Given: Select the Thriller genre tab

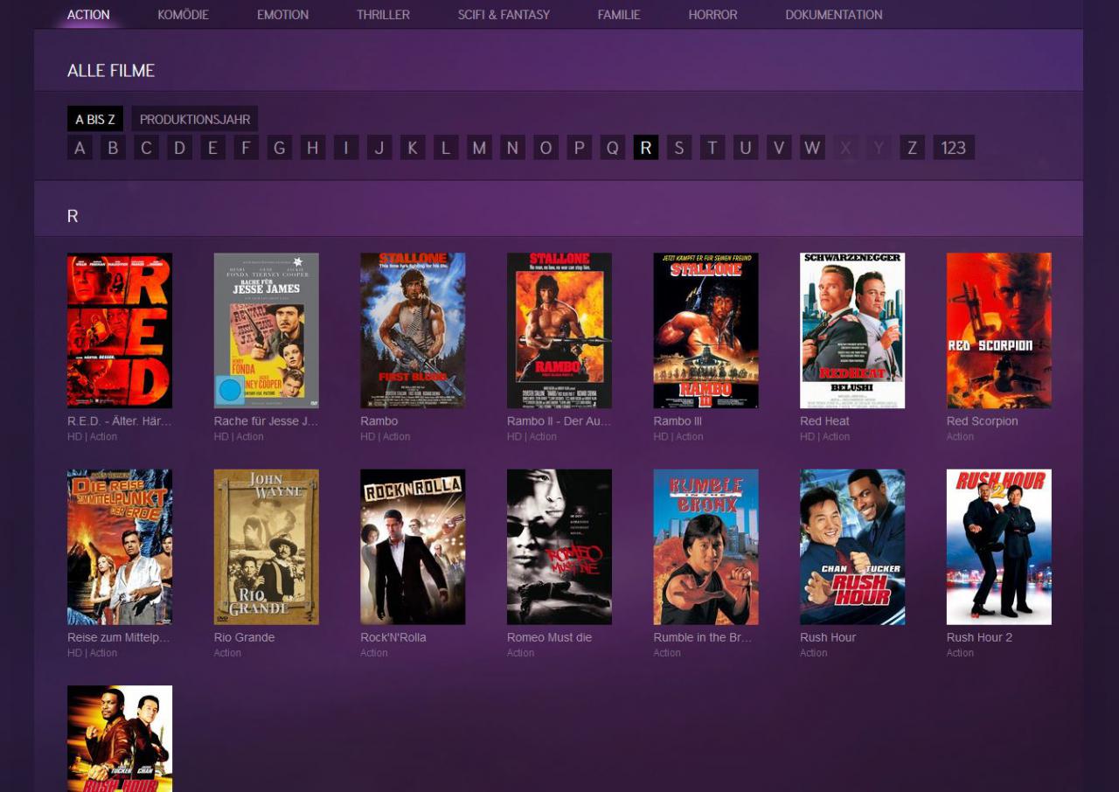Looking at the screenshot, I should click(383, 15).
